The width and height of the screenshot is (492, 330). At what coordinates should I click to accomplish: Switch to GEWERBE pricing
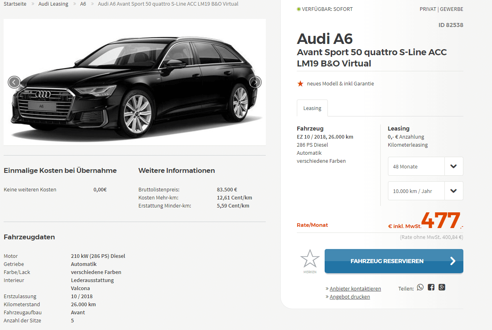point(452,9)
